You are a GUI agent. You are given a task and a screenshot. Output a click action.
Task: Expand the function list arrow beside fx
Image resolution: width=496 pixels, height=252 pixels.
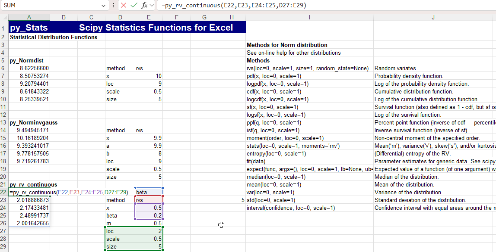tap(152, 5)
